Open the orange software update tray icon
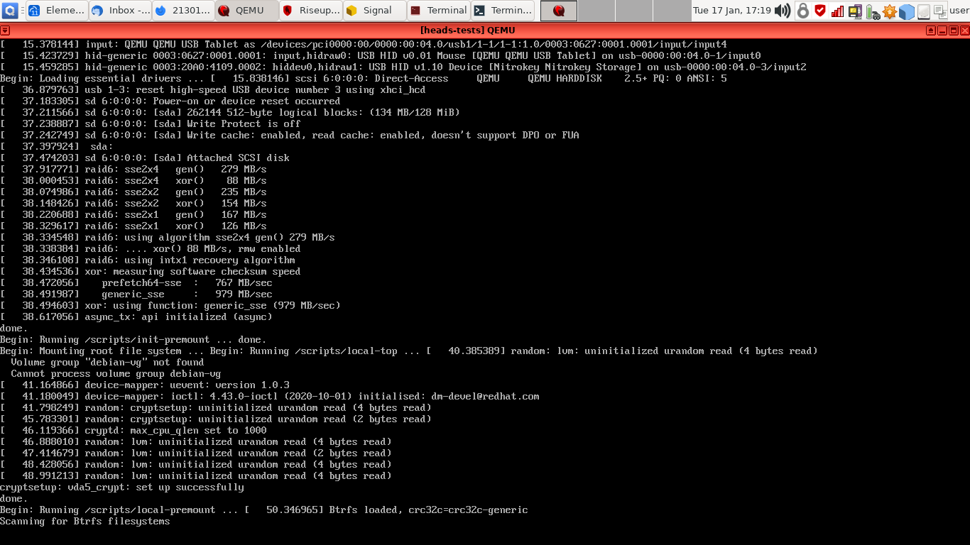Image resolution: width=970 pixels, height=545 pixels. pyautogui.click(x=890, y=10)
